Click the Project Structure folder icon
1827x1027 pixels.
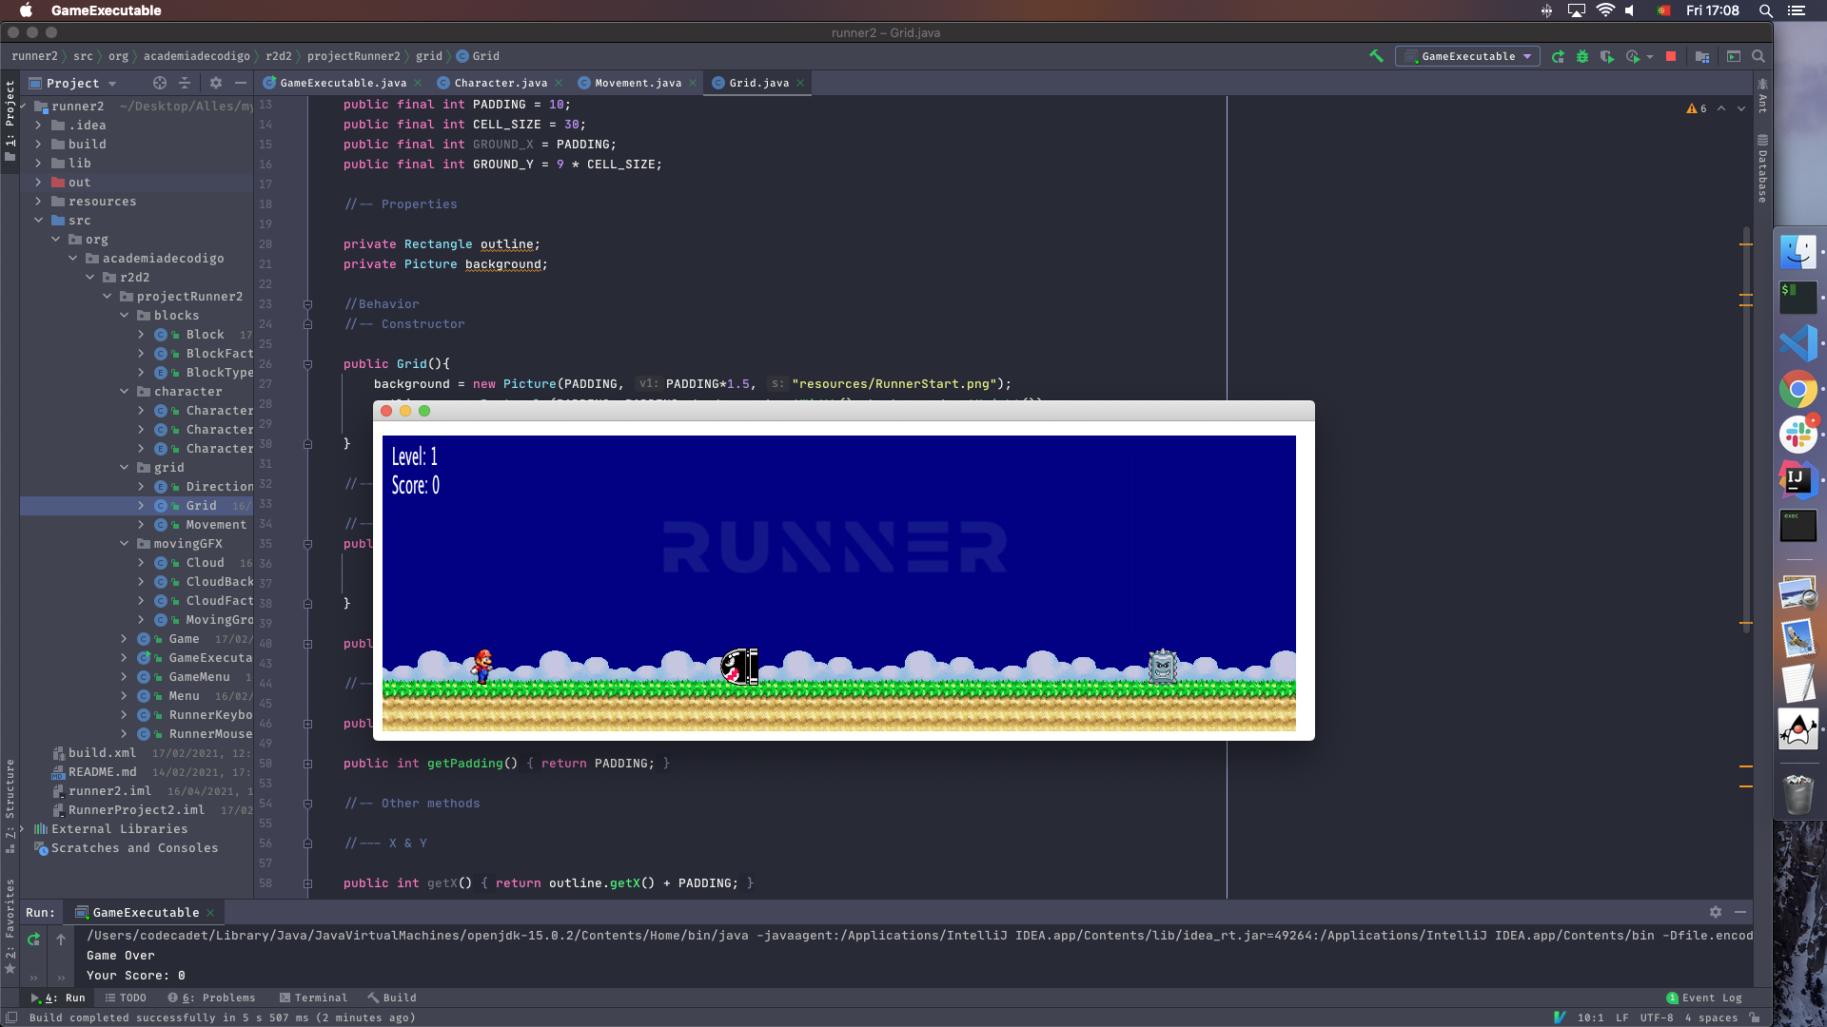(1702, 56)
